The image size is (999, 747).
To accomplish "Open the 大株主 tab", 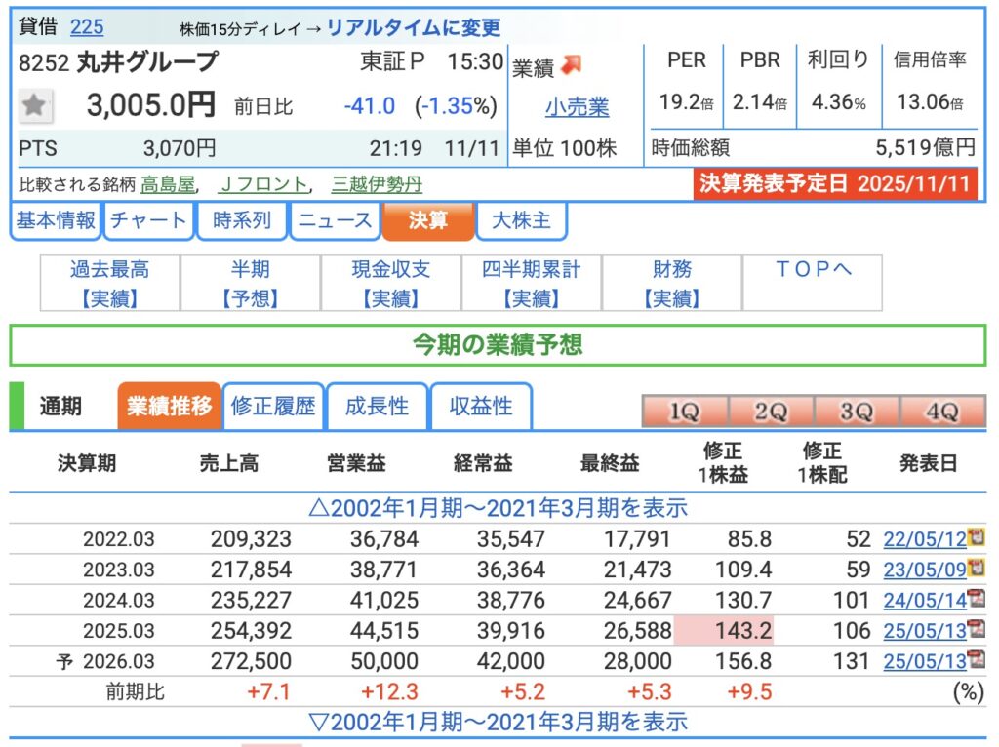I will (x=521, y=220).
